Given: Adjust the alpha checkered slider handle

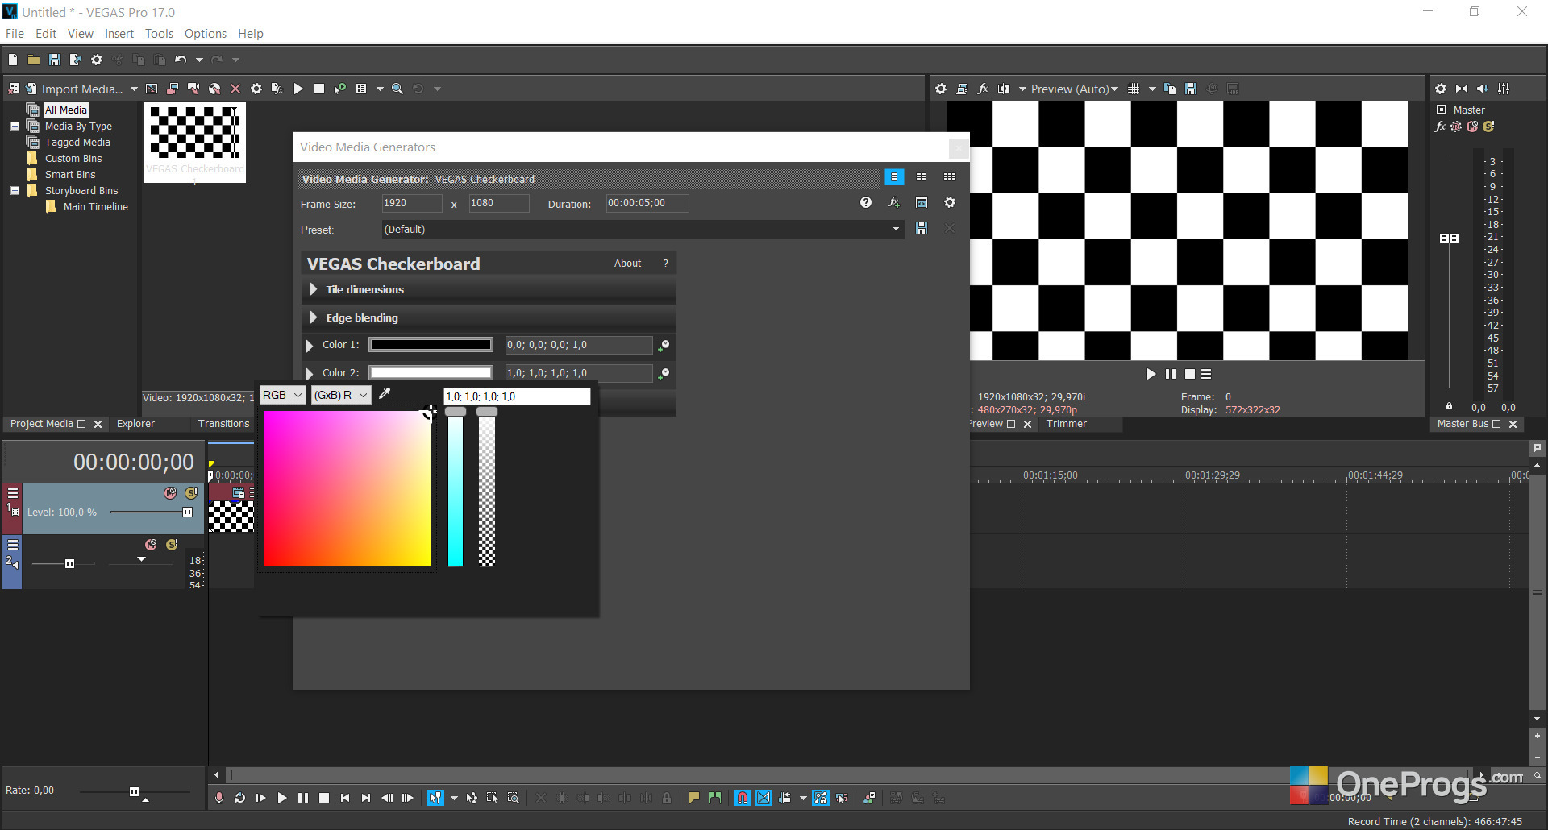Looking at the screenshot, I should point(487,412).
